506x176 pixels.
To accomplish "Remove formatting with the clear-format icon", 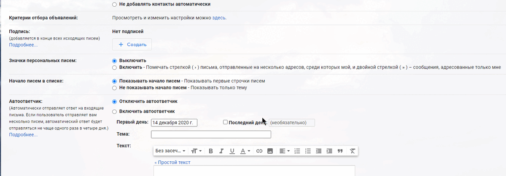I will coord(353,151).
